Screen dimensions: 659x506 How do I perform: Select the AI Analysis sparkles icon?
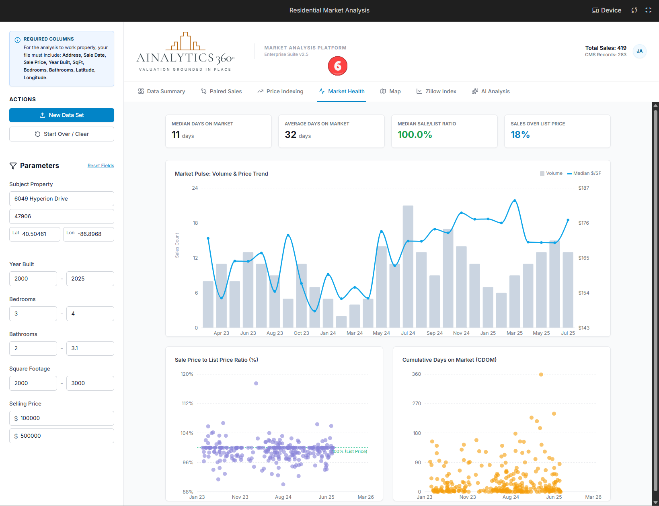point(475,91)
